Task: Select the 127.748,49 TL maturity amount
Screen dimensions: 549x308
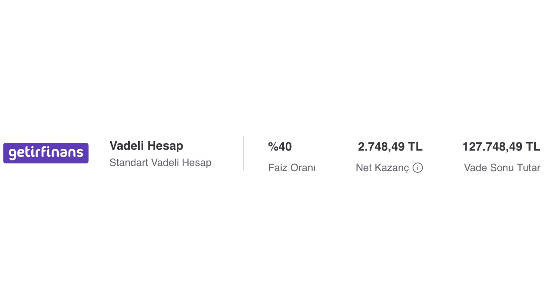Action: click(x=501, y=147)
